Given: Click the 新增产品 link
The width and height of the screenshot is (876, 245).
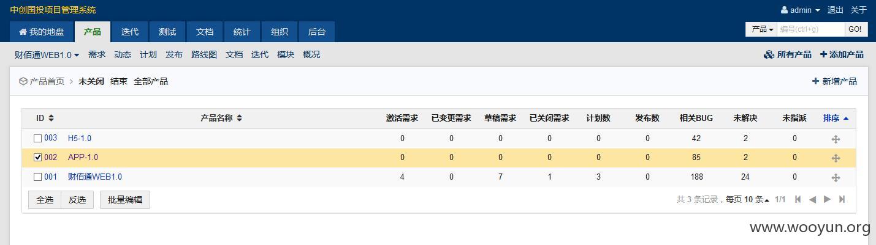Looking at the screenshot, I should click(x=834, y=81).
